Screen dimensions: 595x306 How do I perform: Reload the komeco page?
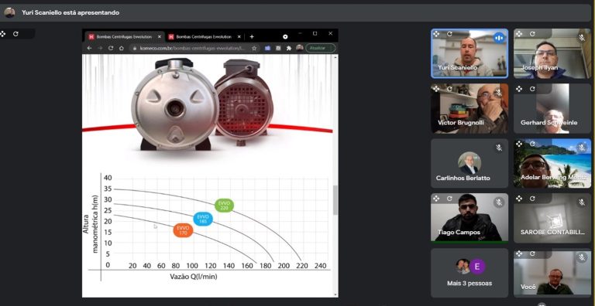pos(111,48)
